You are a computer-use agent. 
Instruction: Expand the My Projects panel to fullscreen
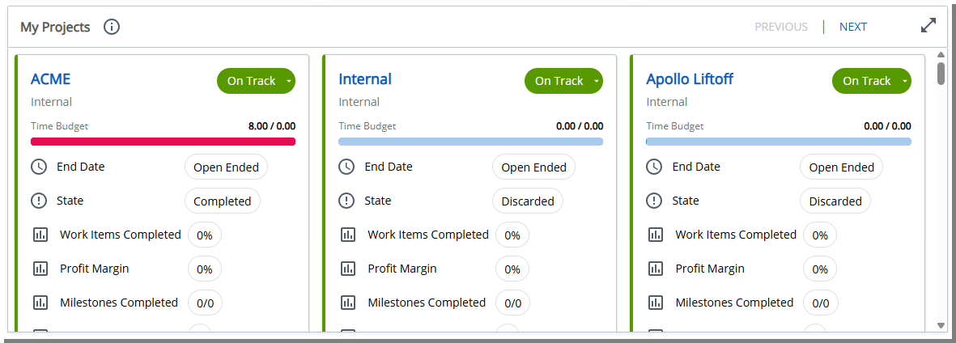click(x=928, y=26)
